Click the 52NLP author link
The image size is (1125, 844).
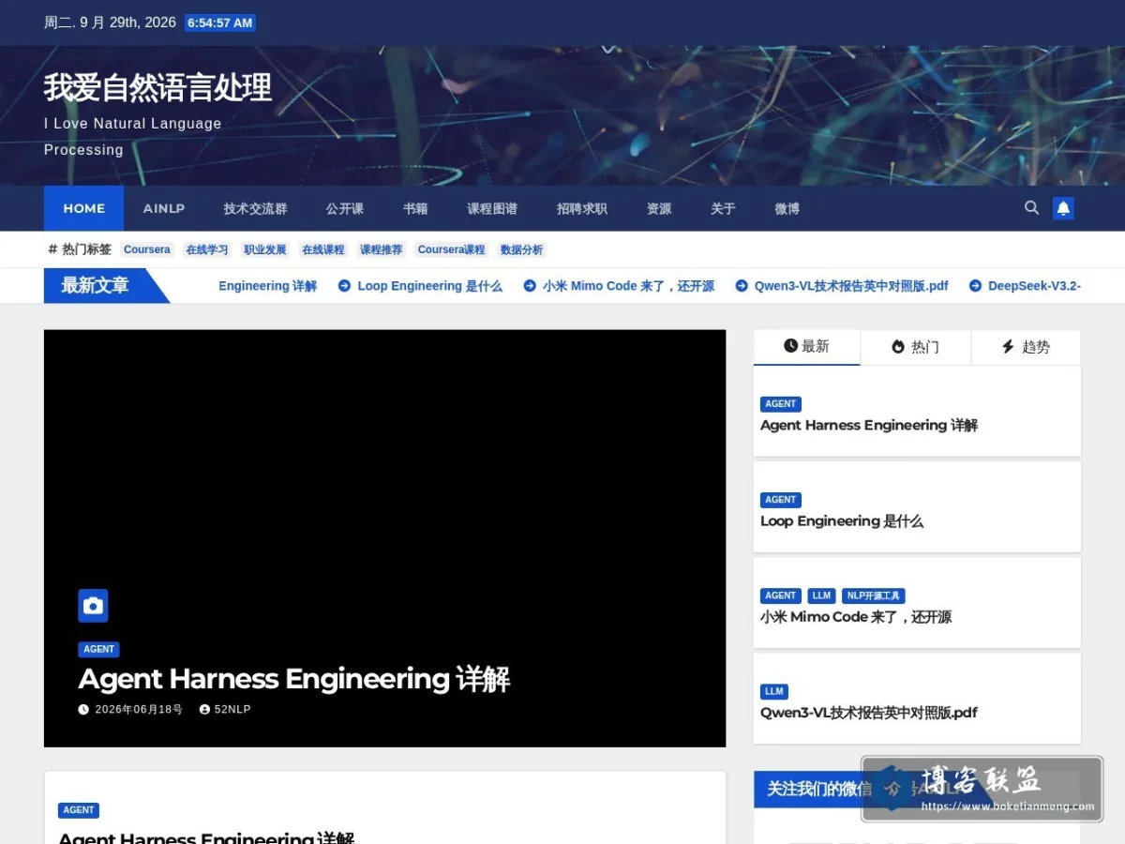[x=232, y=710]
